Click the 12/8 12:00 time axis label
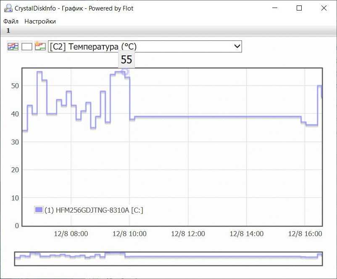Viewport: 337px width, 279px height. click(188, 234)
